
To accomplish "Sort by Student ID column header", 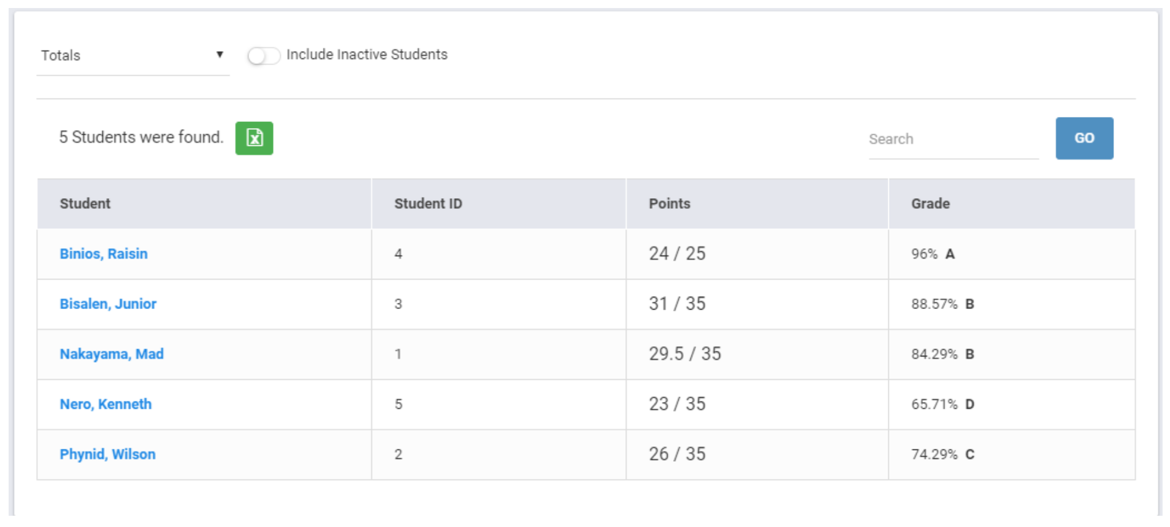I will pyautogui.click(x=428, y=204).
